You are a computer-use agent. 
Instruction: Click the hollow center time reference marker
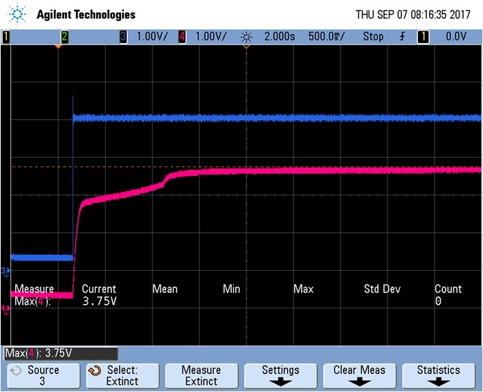pyautogui.click(x=246, y=46)
